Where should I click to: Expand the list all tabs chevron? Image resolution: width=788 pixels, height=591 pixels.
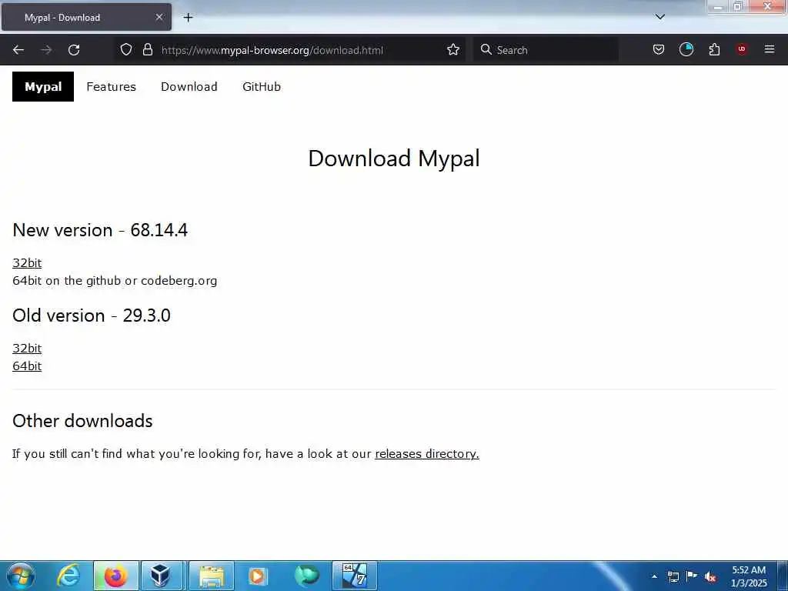click(660, 17)
